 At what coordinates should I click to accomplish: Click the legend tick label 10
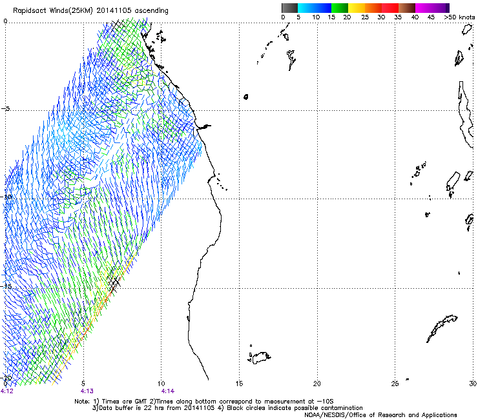tap(316, 17)
